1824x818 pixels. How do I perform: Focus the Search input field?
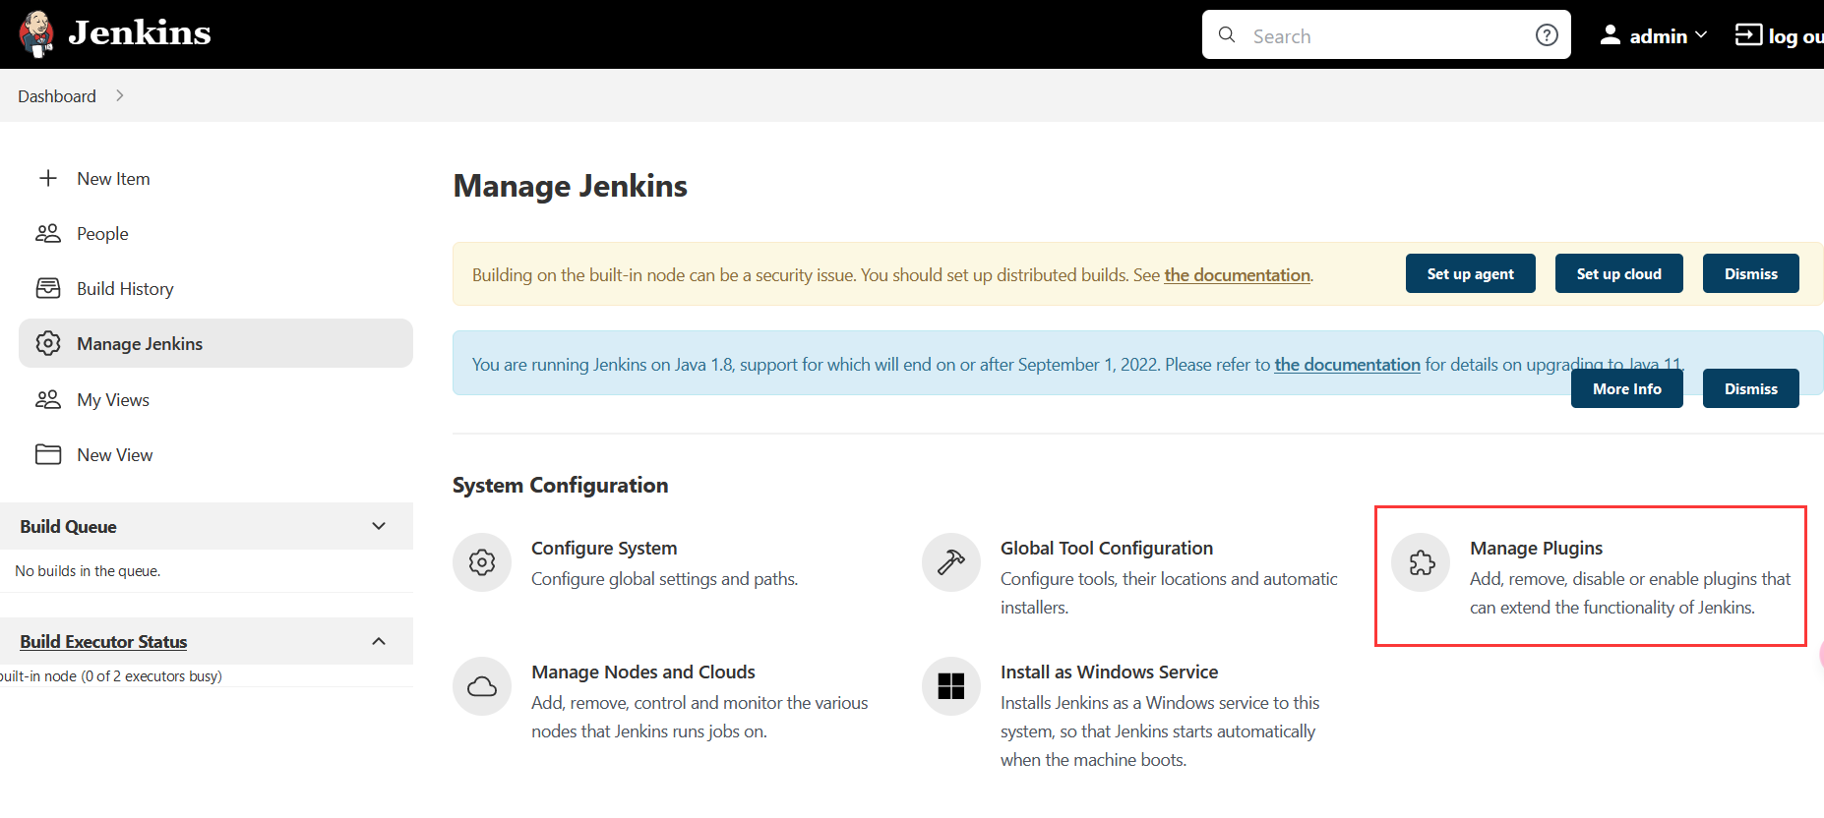point(1385,35)
